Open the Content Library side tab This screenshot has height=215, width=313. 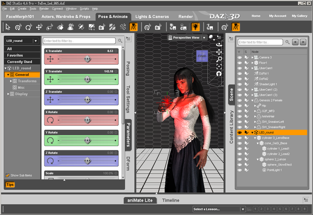[231, 127]
